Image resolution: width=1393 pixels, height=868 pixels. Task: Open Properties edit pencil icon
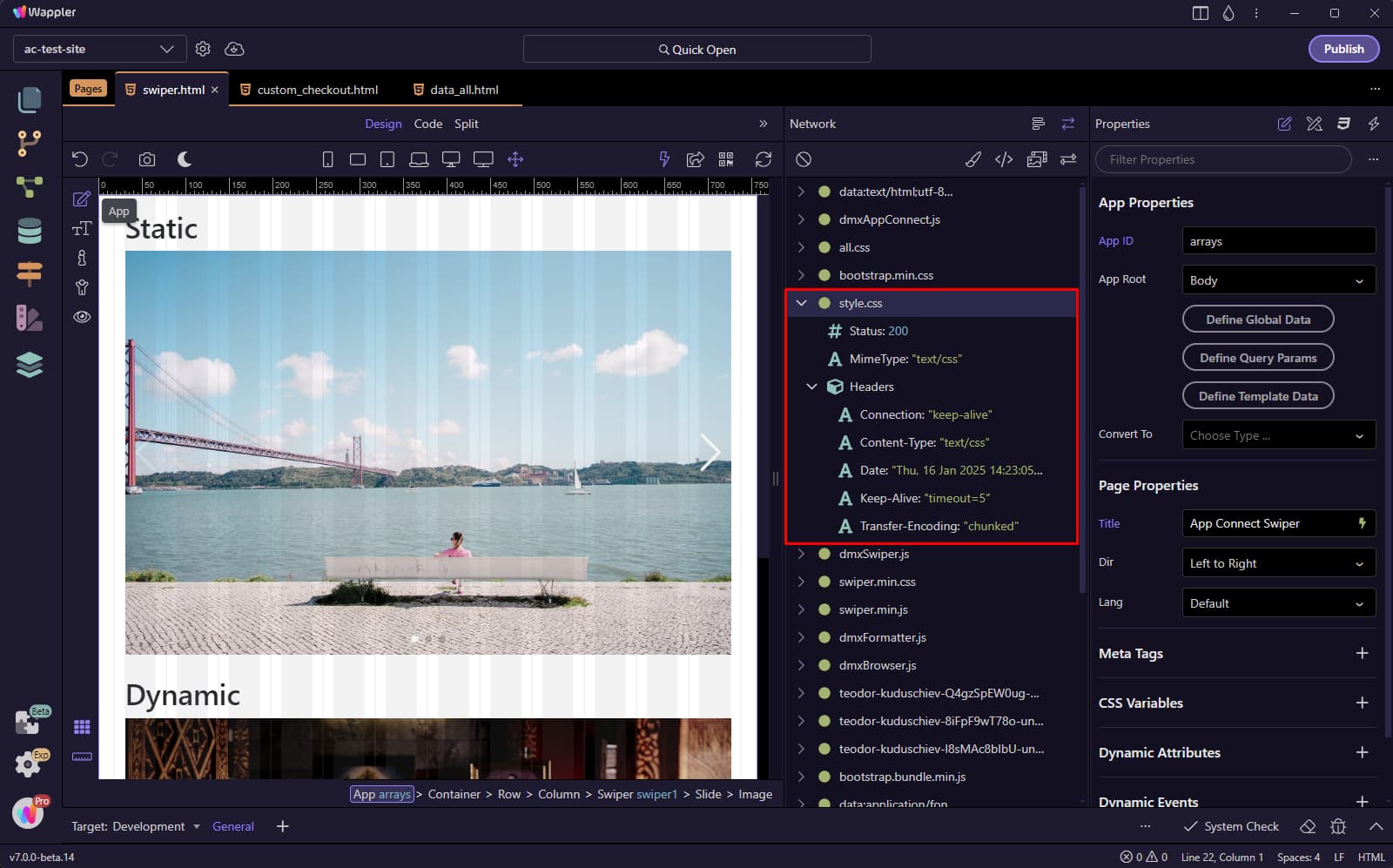click(x=1284, y=124)
